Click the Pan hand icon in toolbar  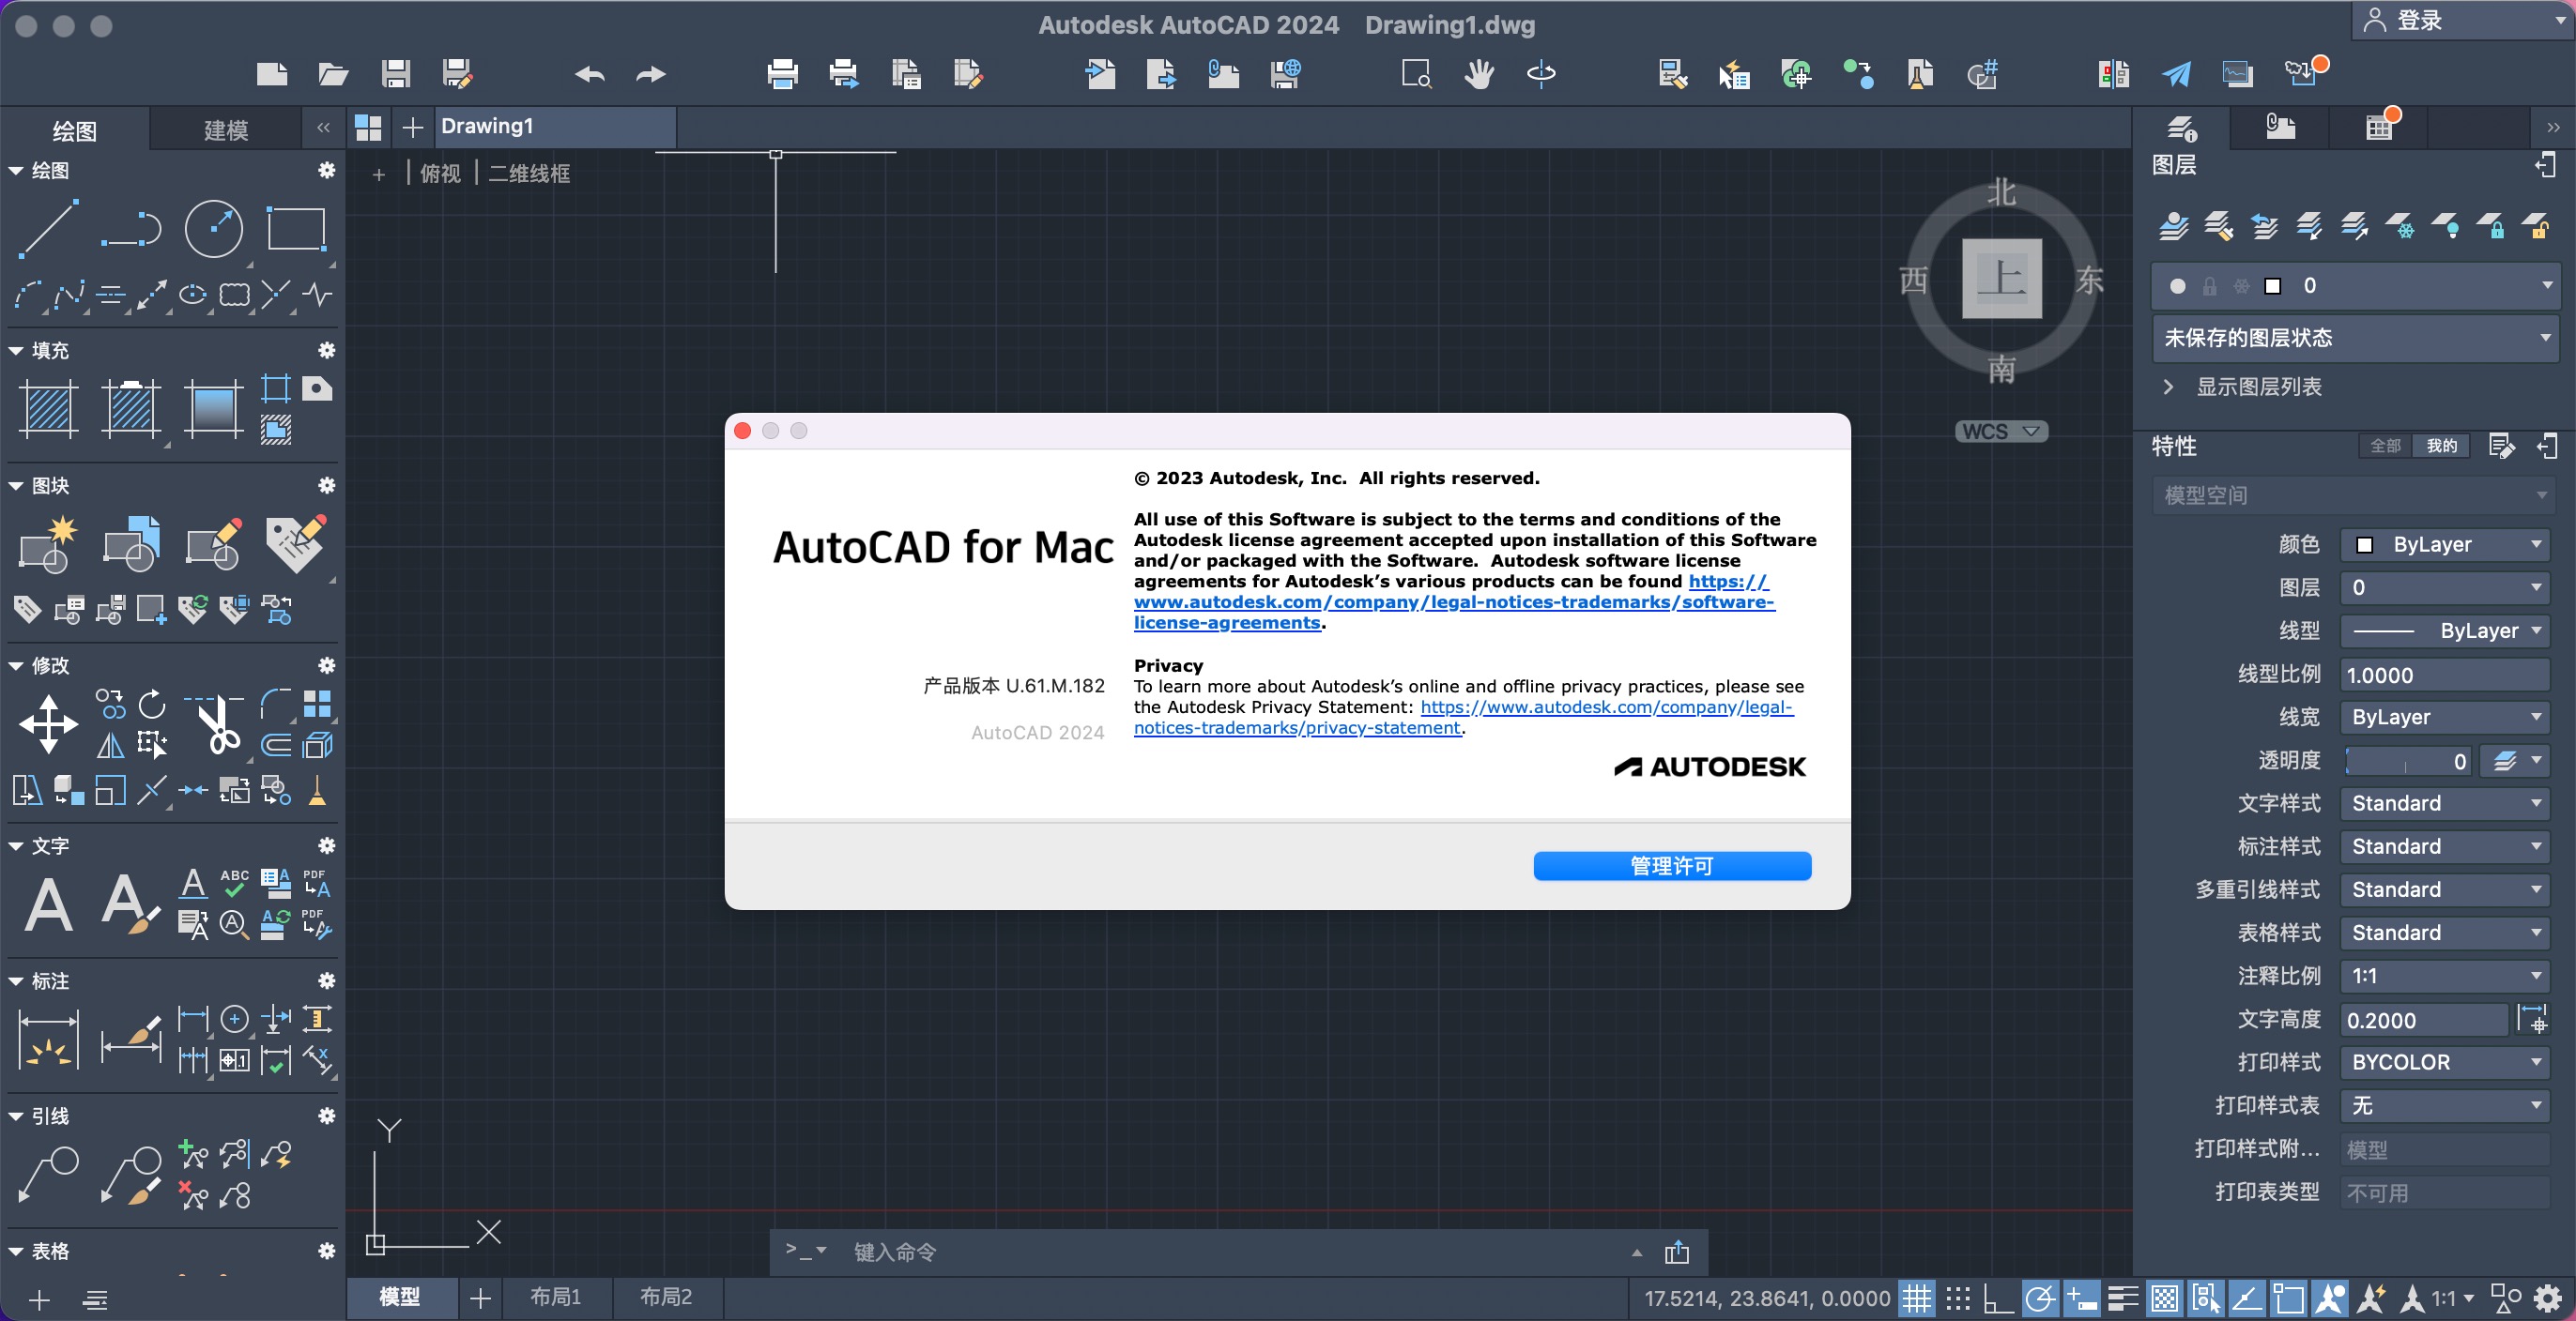1478,74
